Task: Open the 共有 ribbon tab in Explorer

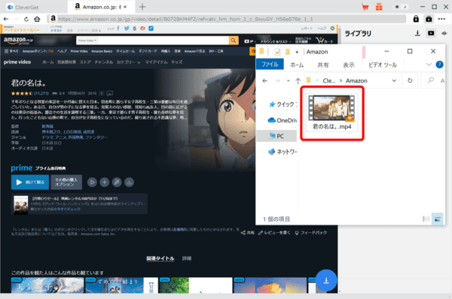Action: (323, 65)
